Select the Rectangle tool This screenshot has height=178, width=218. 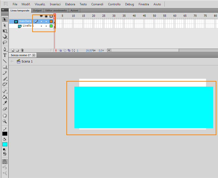point(5,67)
